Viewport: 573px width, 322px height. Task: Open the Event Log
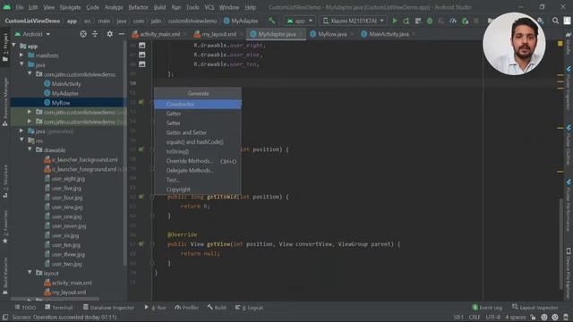tap(487, 308)
